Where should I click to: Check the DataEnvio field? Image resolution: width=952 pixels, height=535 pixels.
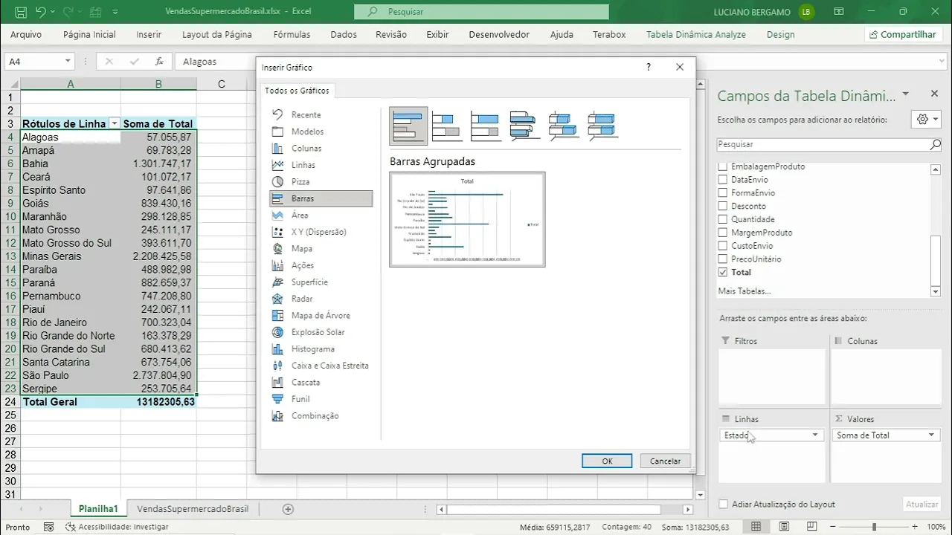[722, 180]
